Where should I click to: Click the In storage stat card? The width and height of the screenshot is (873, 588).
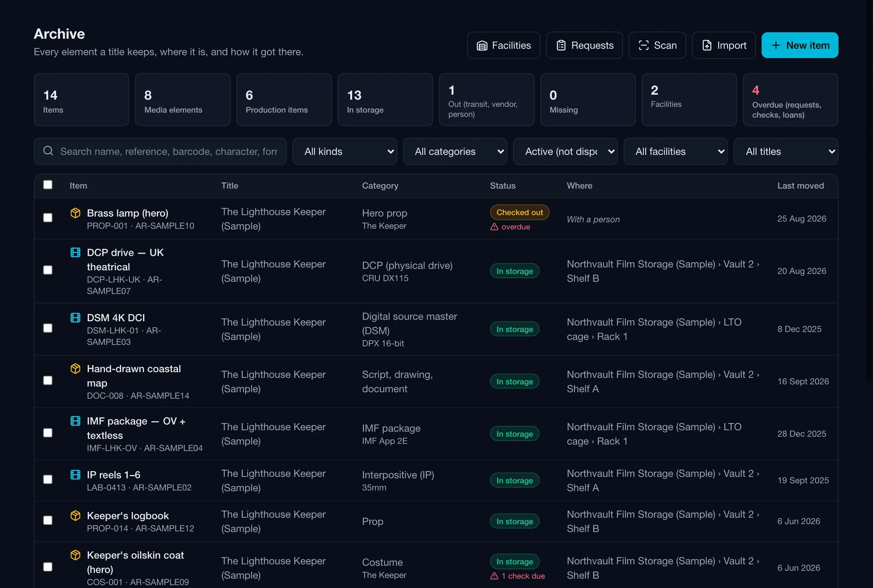coord(386,100)
